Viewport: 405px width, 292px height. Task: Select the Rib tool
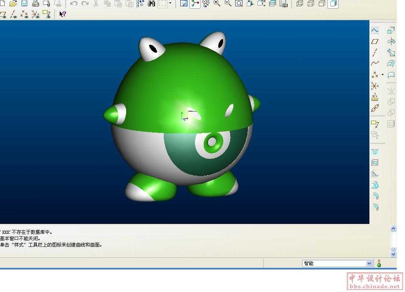[375, 174]
